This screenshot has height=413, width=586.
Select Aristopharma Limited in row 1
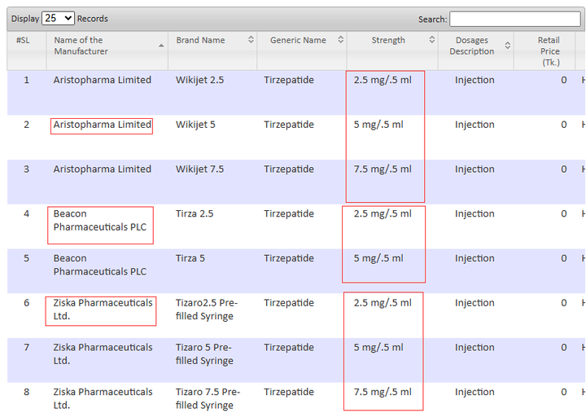(x=102, y=80)
